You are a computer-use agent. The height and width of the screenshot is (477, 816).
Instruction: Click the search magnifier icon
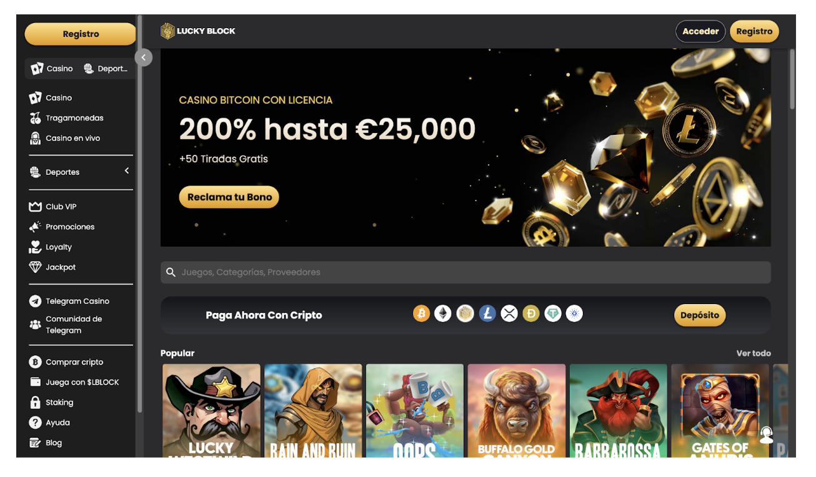171,272
